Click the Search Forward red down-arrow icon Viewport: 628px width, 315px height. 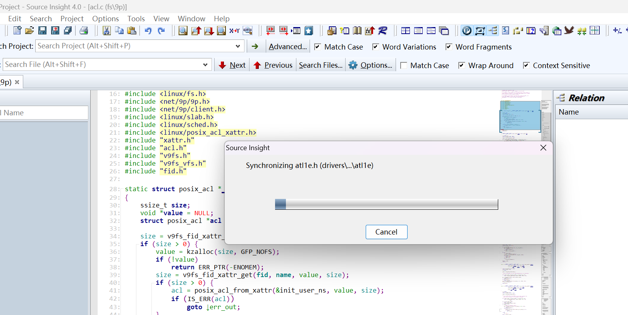point(209,31)
